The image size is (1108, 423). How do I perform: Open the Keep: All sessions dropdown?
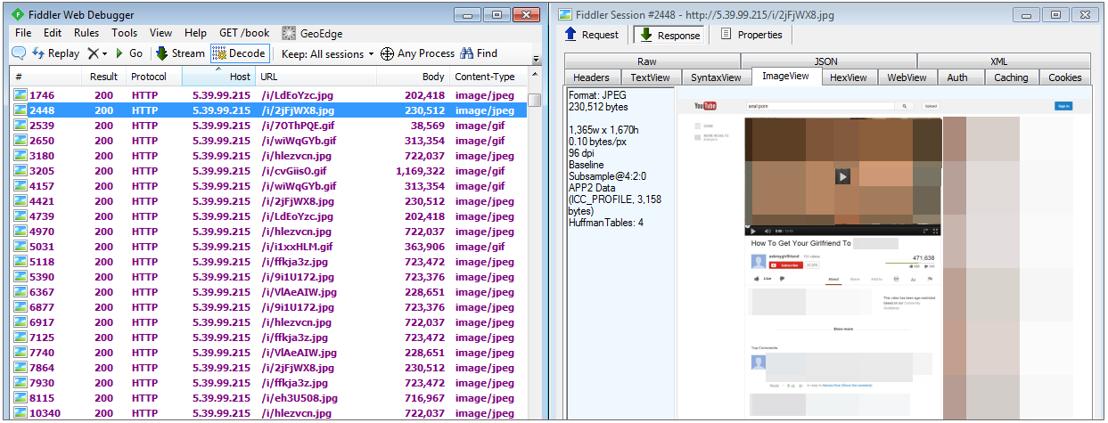tap(322, 53)
